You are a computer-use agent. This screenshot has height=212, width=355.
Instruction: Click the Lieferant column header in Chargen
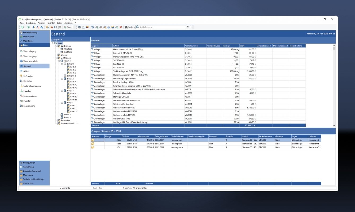point(314,136)
